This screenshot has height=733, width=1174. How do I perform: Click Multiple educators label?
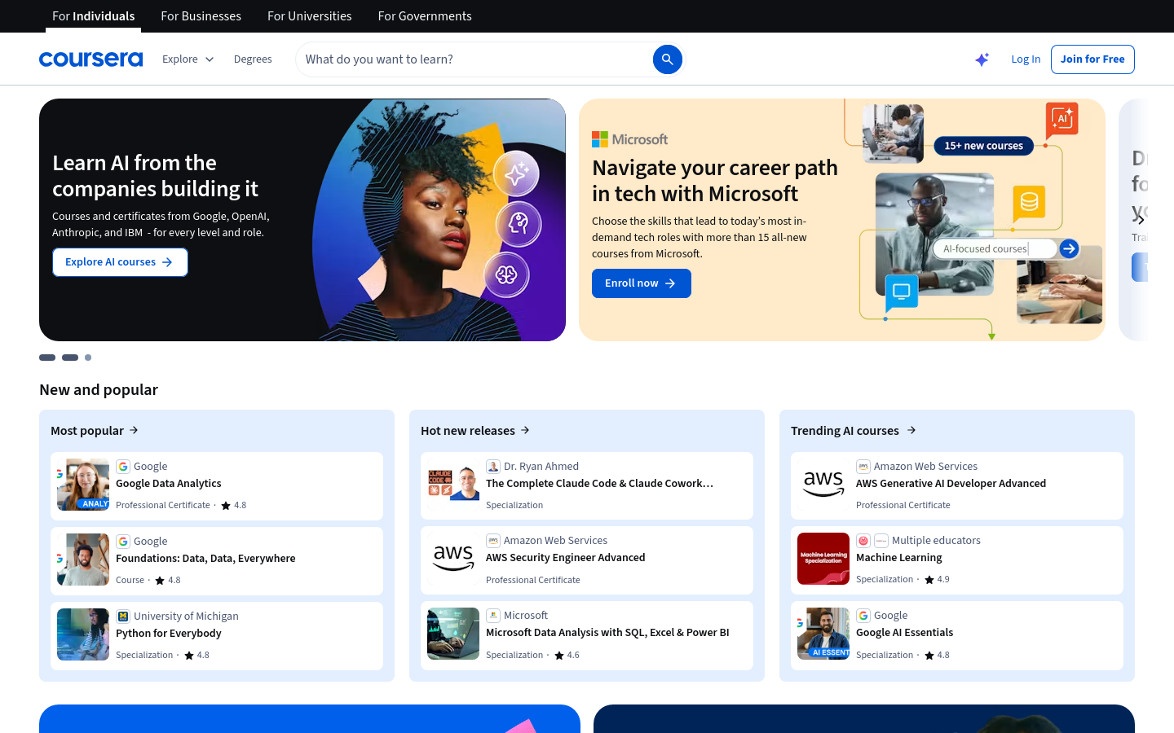tap(936, 541)
